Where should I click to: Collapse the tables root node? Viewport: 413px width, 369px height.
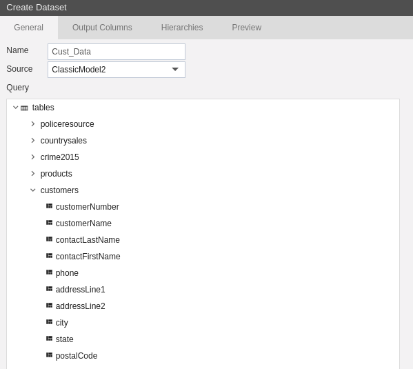coord(16,108)
